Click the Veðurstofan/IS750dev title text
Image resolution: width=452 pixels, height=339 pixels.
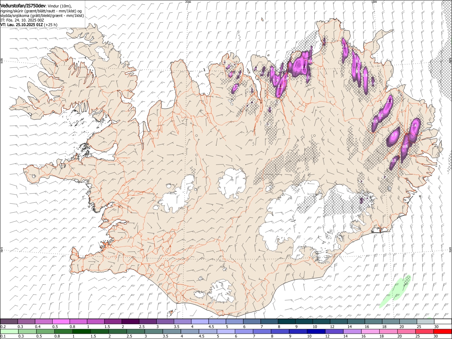click(23, 5)
